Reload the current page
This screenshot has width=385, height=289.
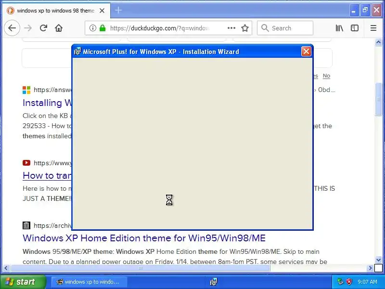click(x=43, y=28)
